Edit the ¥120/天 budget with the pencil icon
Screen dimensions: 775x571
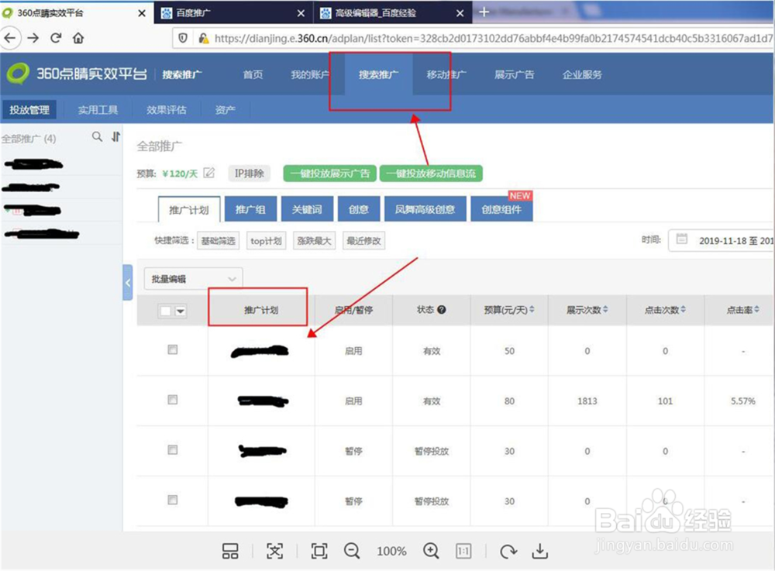(x=208, y=173)
